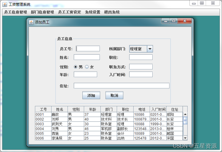Focus the 住址 input field
This screenshot has width=222, height=152.
coord(122,86)
